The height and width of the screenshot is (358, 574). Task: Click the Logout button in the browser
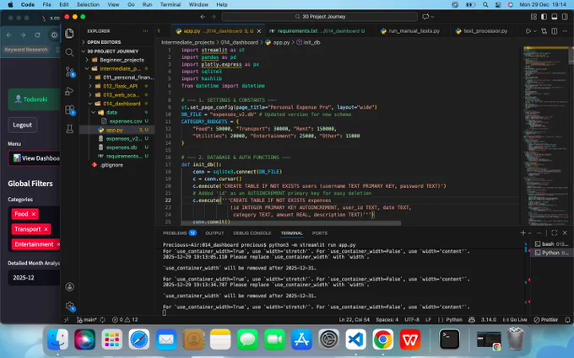[x=22, y=125]
